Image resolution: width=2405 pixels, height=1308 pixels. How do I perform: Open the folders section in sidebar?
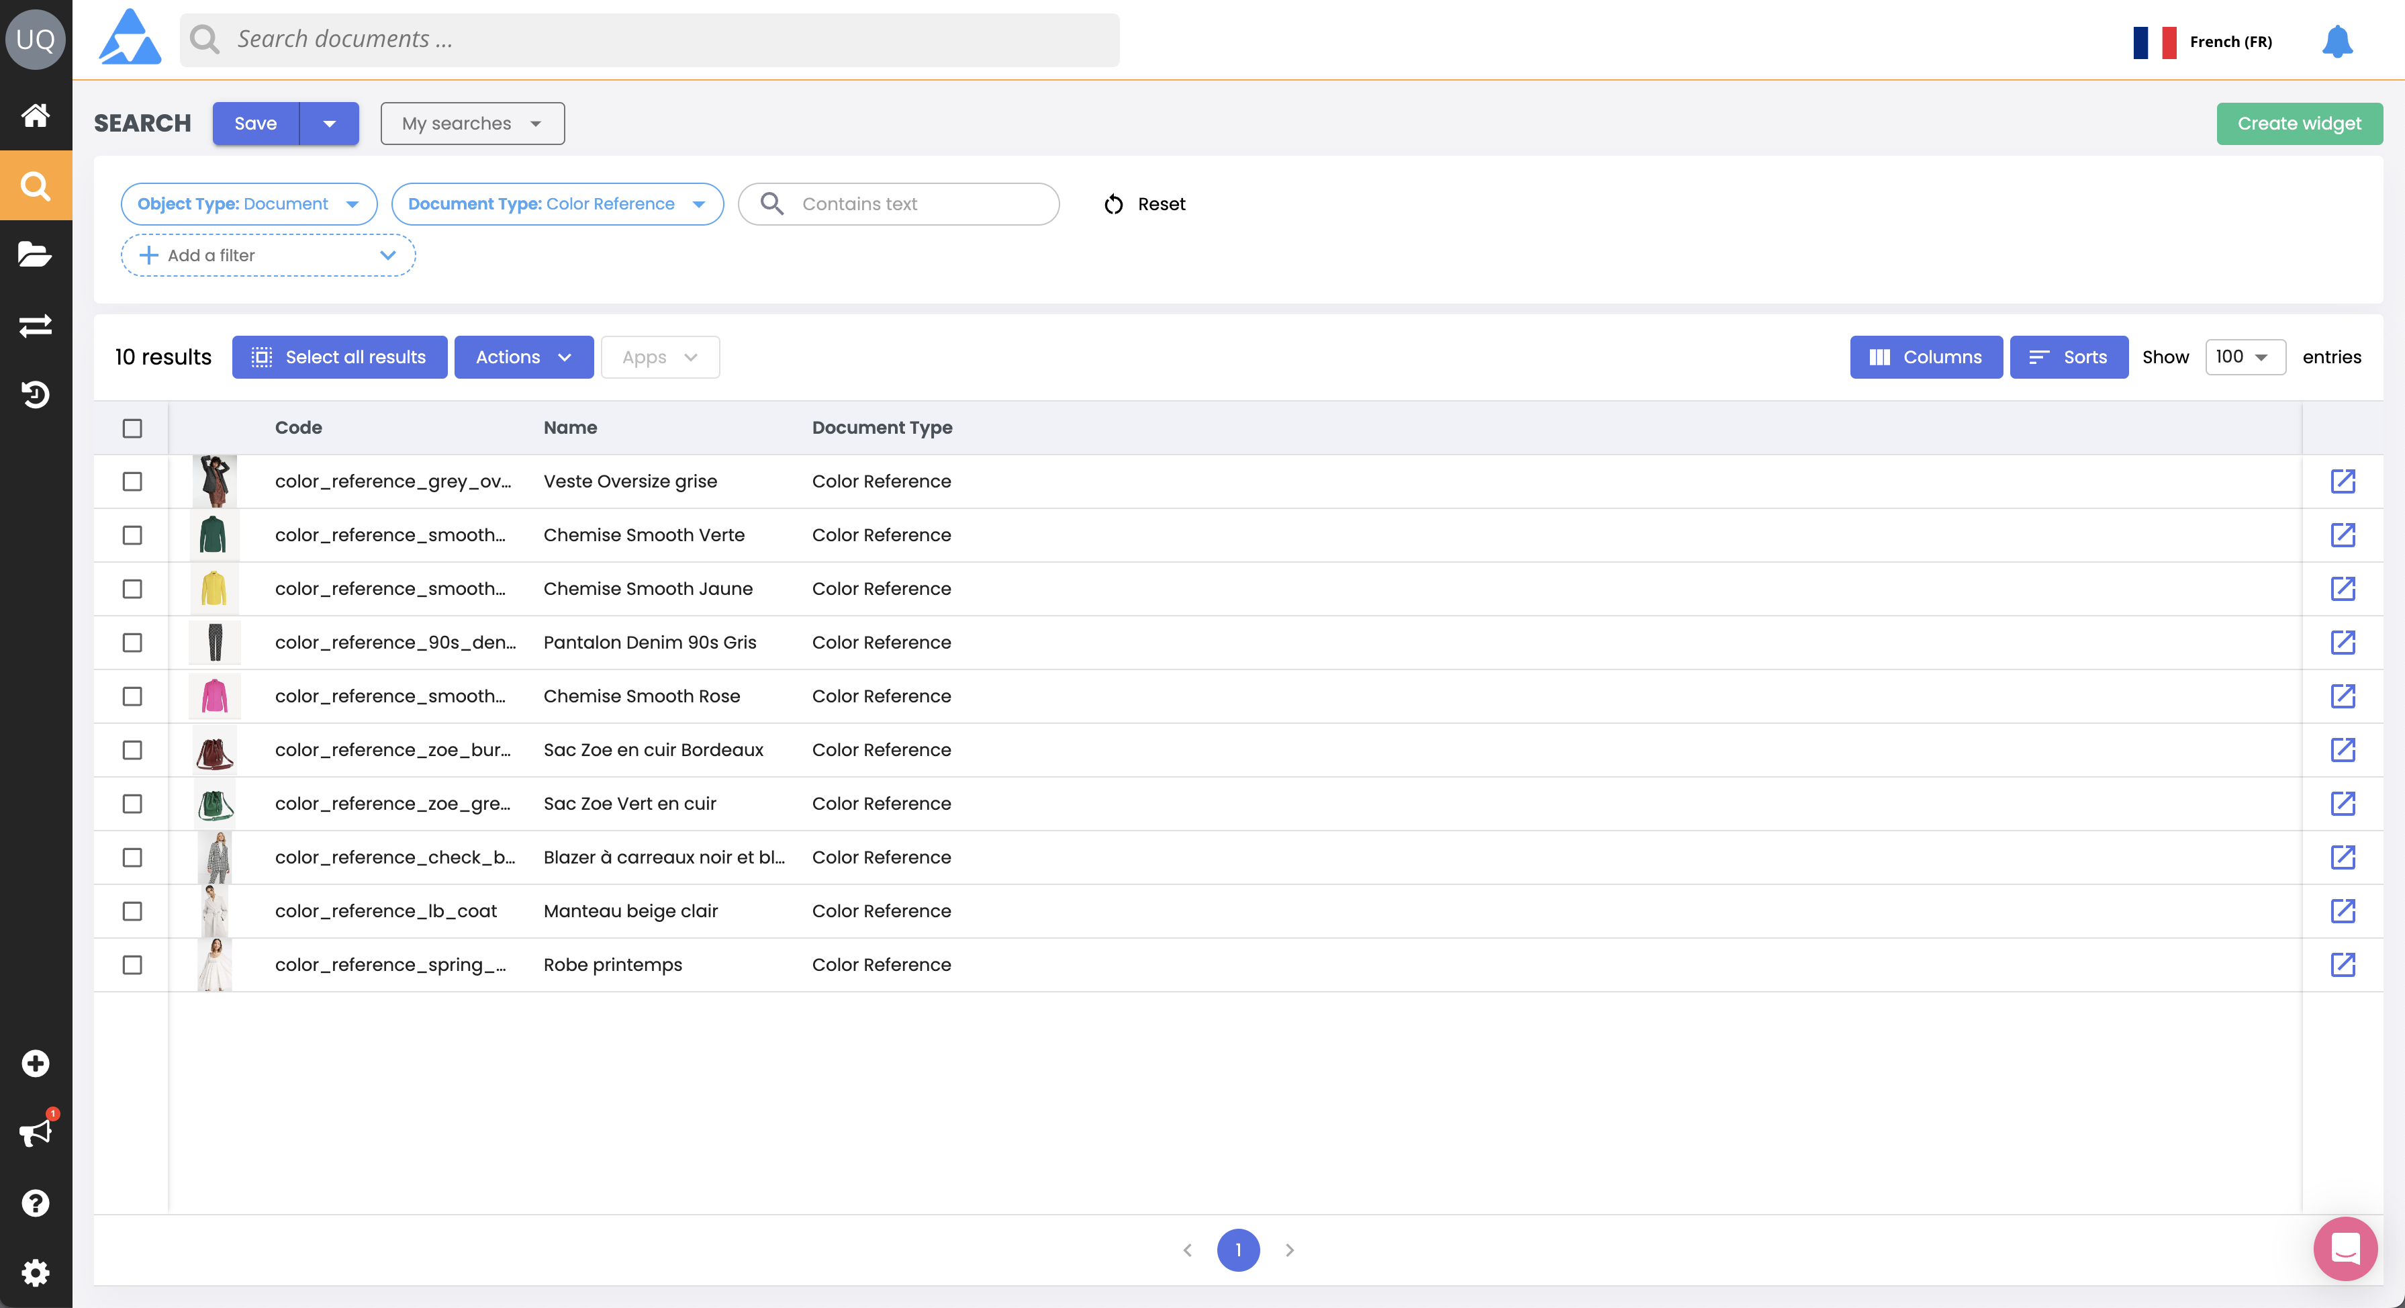pos(36,254)
